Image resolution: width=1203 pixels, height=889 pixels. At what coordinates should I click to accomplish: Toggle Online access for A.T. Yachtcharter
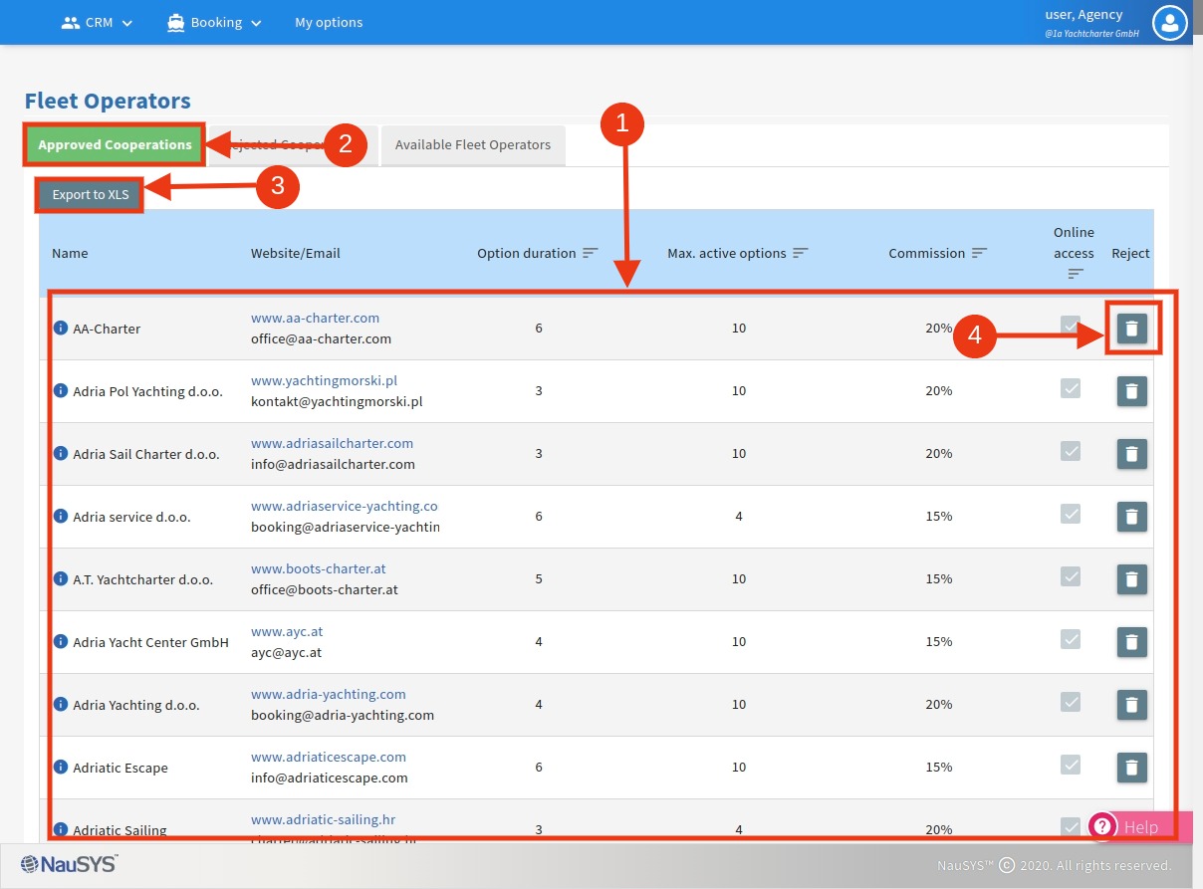(1071, 576)
